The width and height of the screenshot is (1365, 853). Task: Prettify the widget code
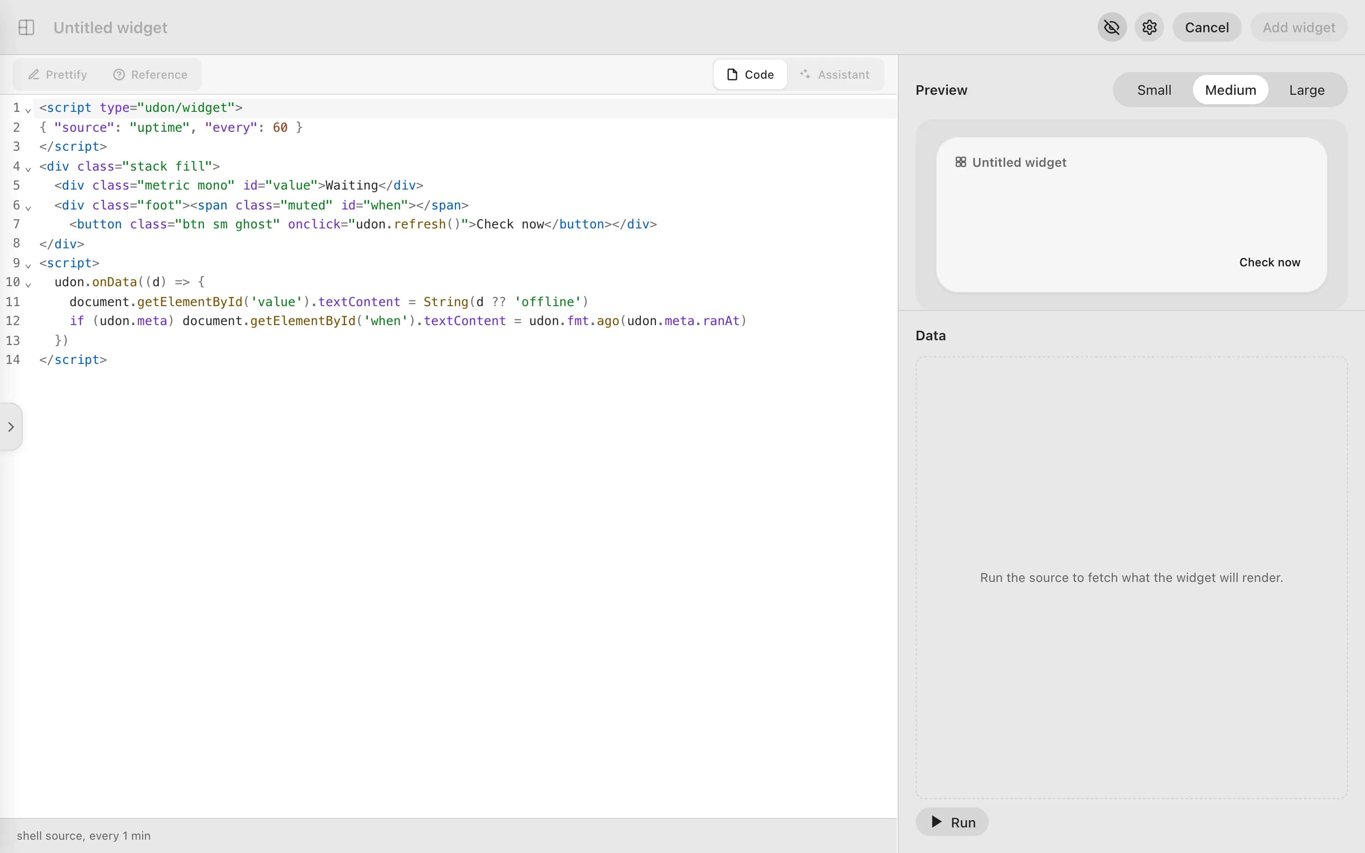[57, 74]
